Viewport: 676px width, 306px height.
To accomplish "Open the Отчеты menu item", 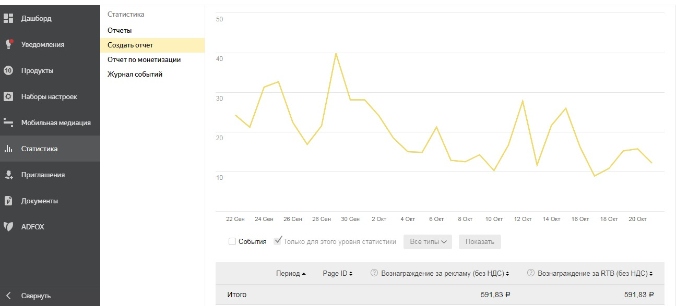I will tap(120, 30).
